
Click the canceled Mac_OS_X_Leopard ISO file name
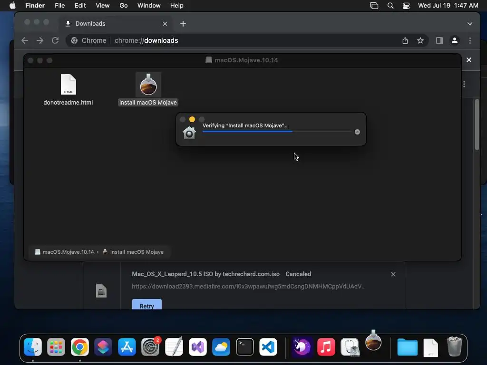tap(205, 274)
